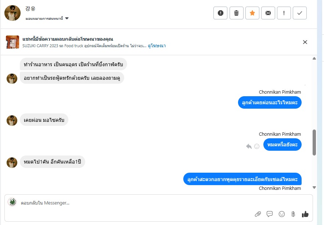Mark conversation as spam with the circled exclamation icon

tap(220, 13)
